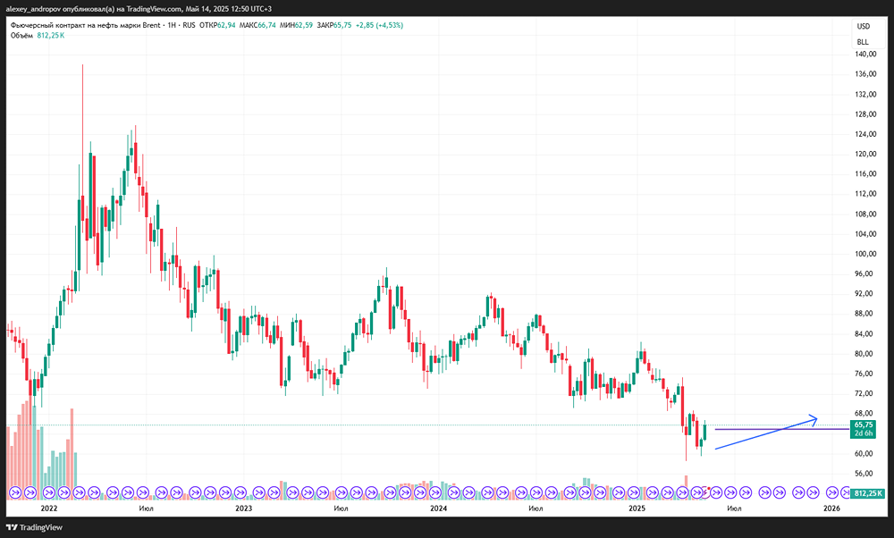Open the USD currency selector
The height and width of the screenshot is (538, 894).
click(x=864, y=26)
